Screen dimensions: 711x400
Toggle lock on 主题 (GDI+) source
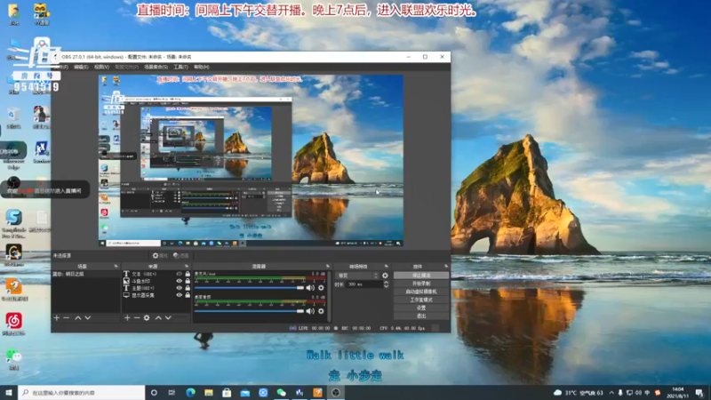click(188, 287)
